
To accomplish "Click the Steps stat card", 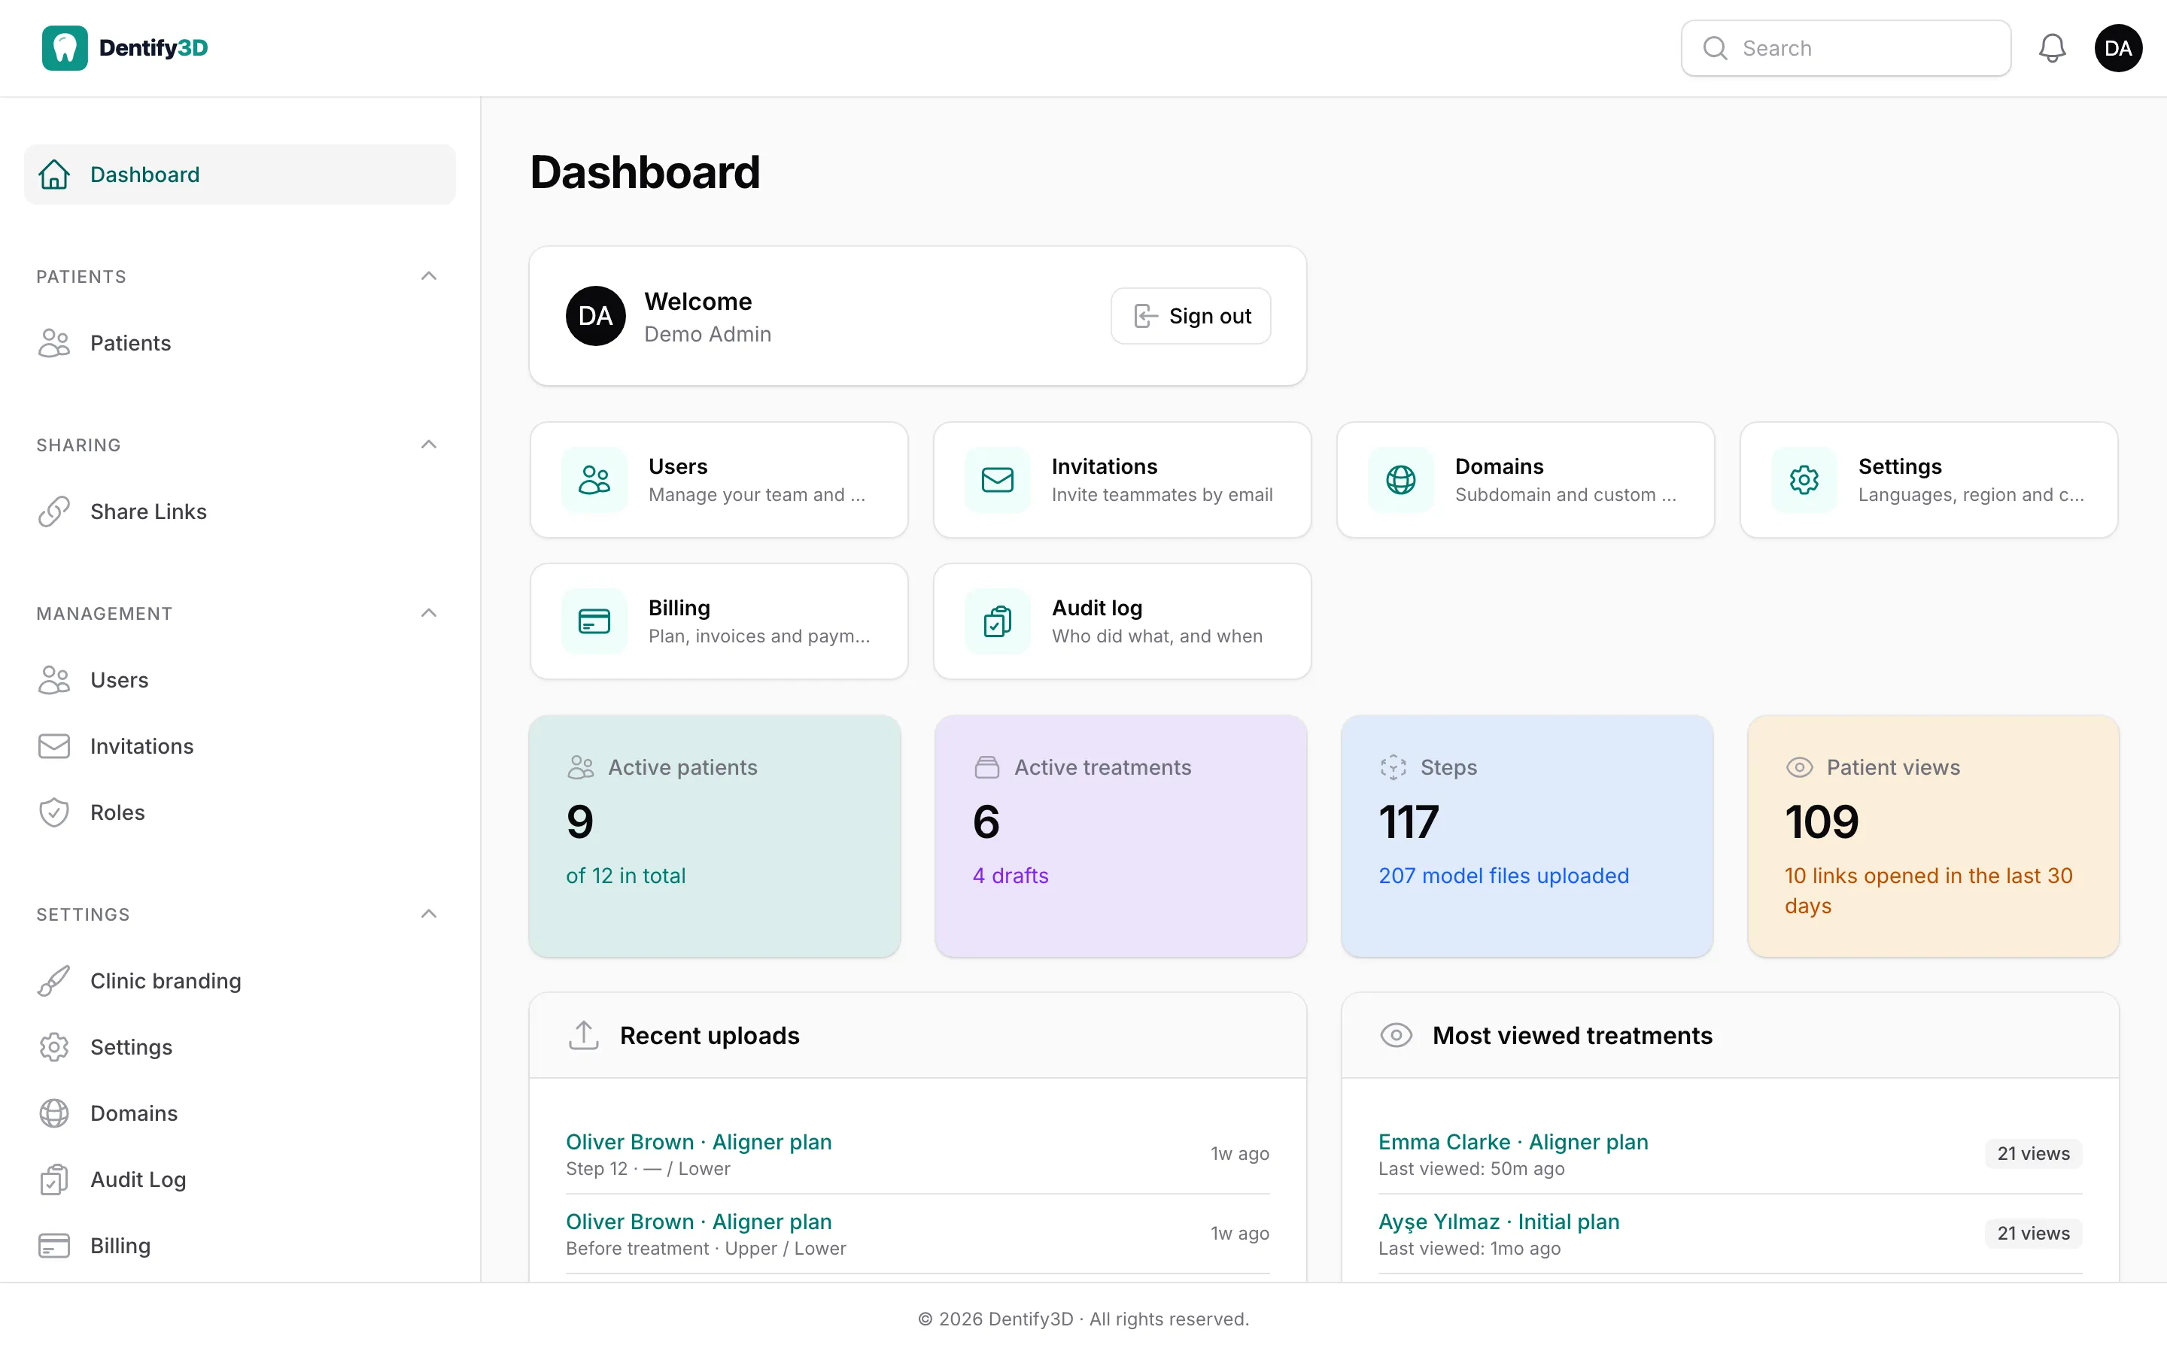I will [1527, 836].
